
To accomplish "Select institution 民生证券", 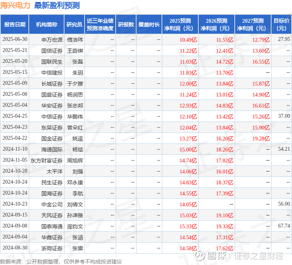I will tap(52, 182).
